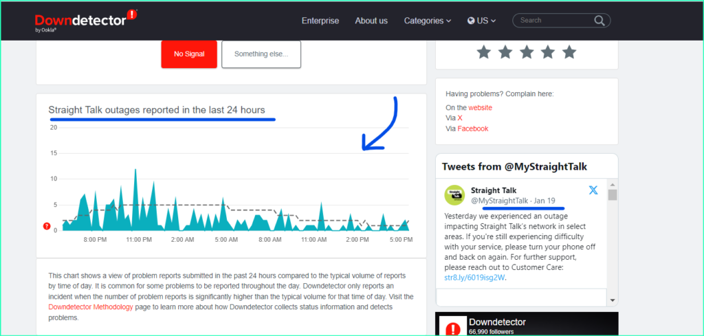Open the website complaint link
This screenshot has width=704, height=336.
click(480, 108)
